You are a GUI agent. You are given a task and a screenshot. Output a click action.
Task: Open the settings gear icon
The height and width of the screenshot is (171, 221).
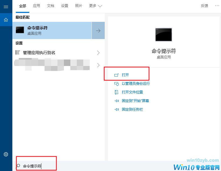point(6,154)
